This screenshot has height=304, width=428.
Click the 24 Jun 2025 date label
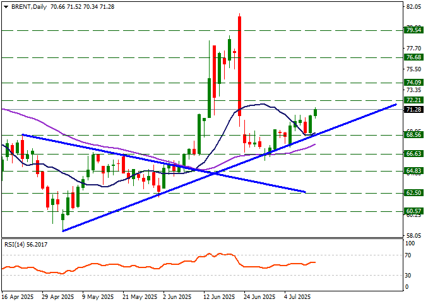pyautogui.click(x=259, y=297)
